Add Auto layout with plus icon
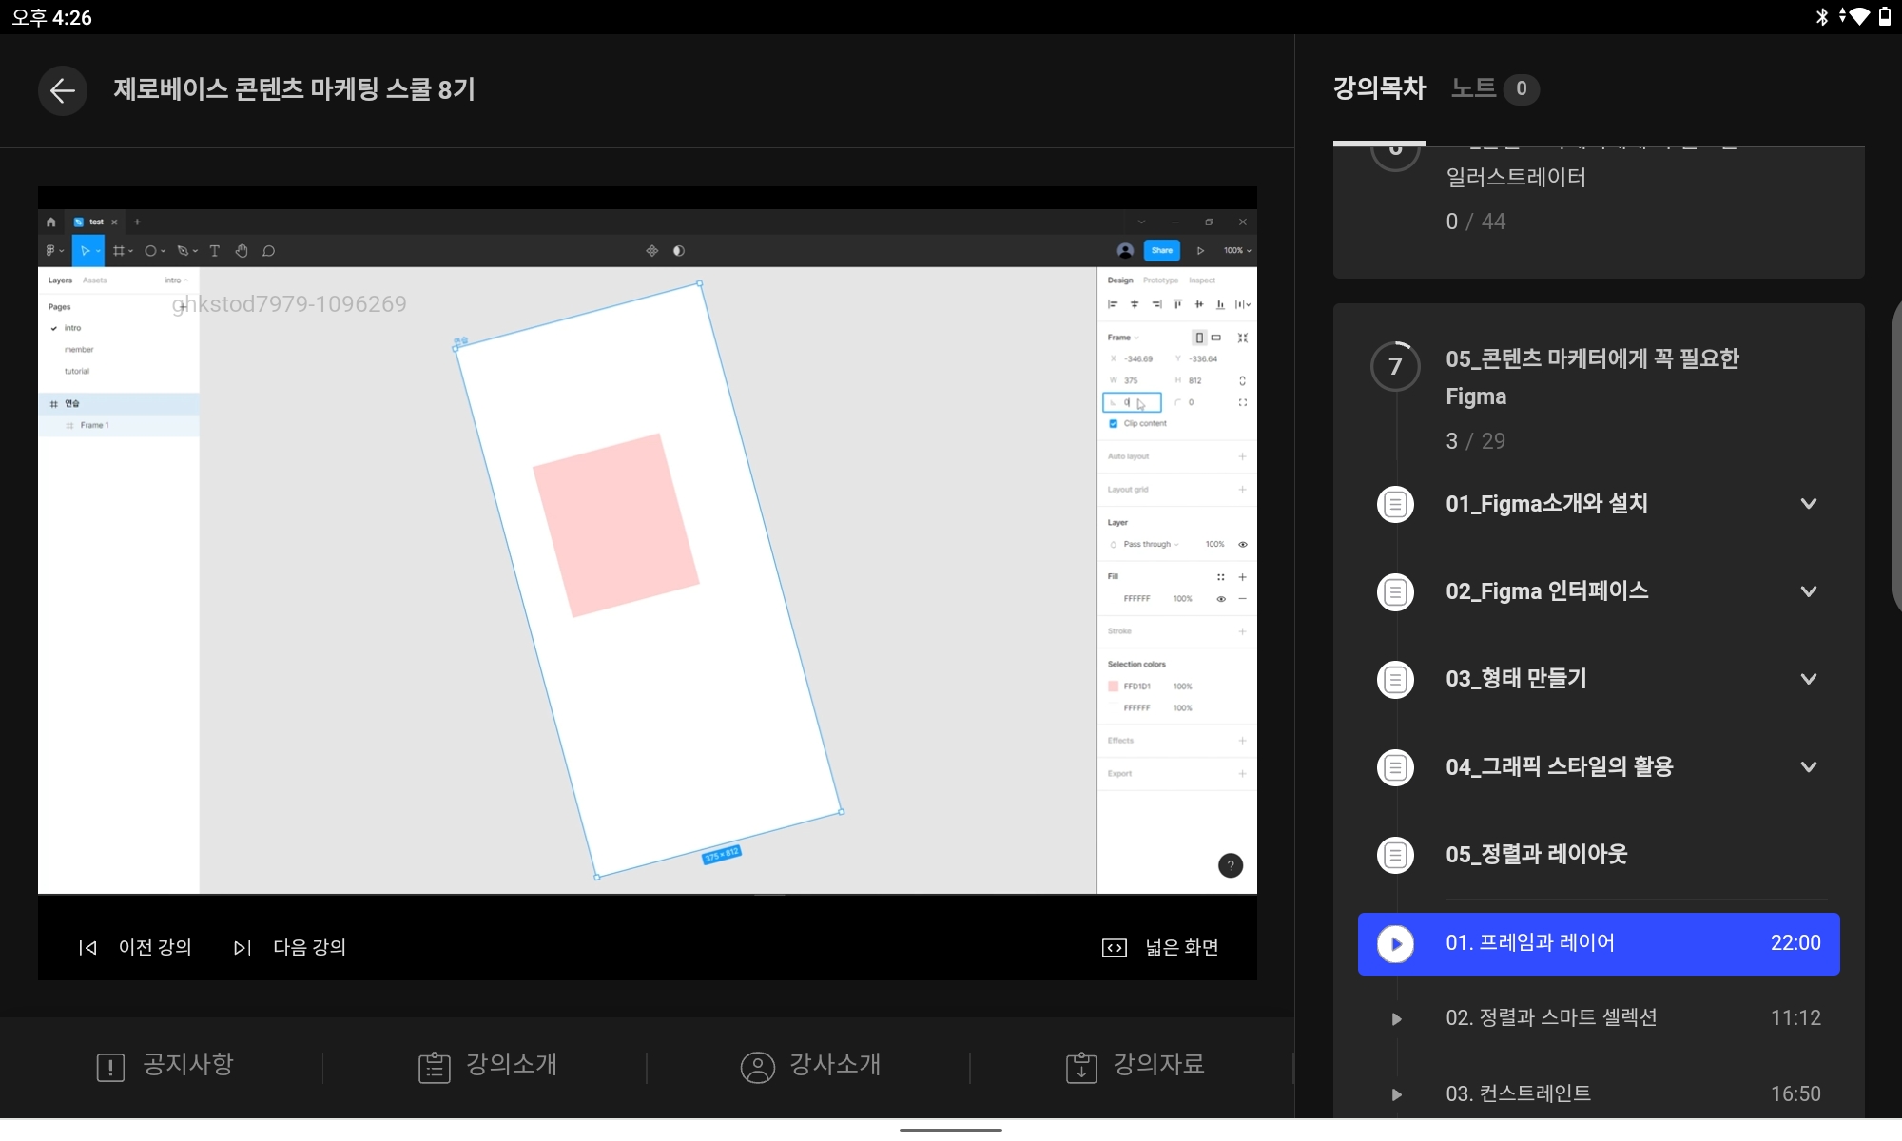This screenshot has height=1141, width=1902. tap(1242, 456)
